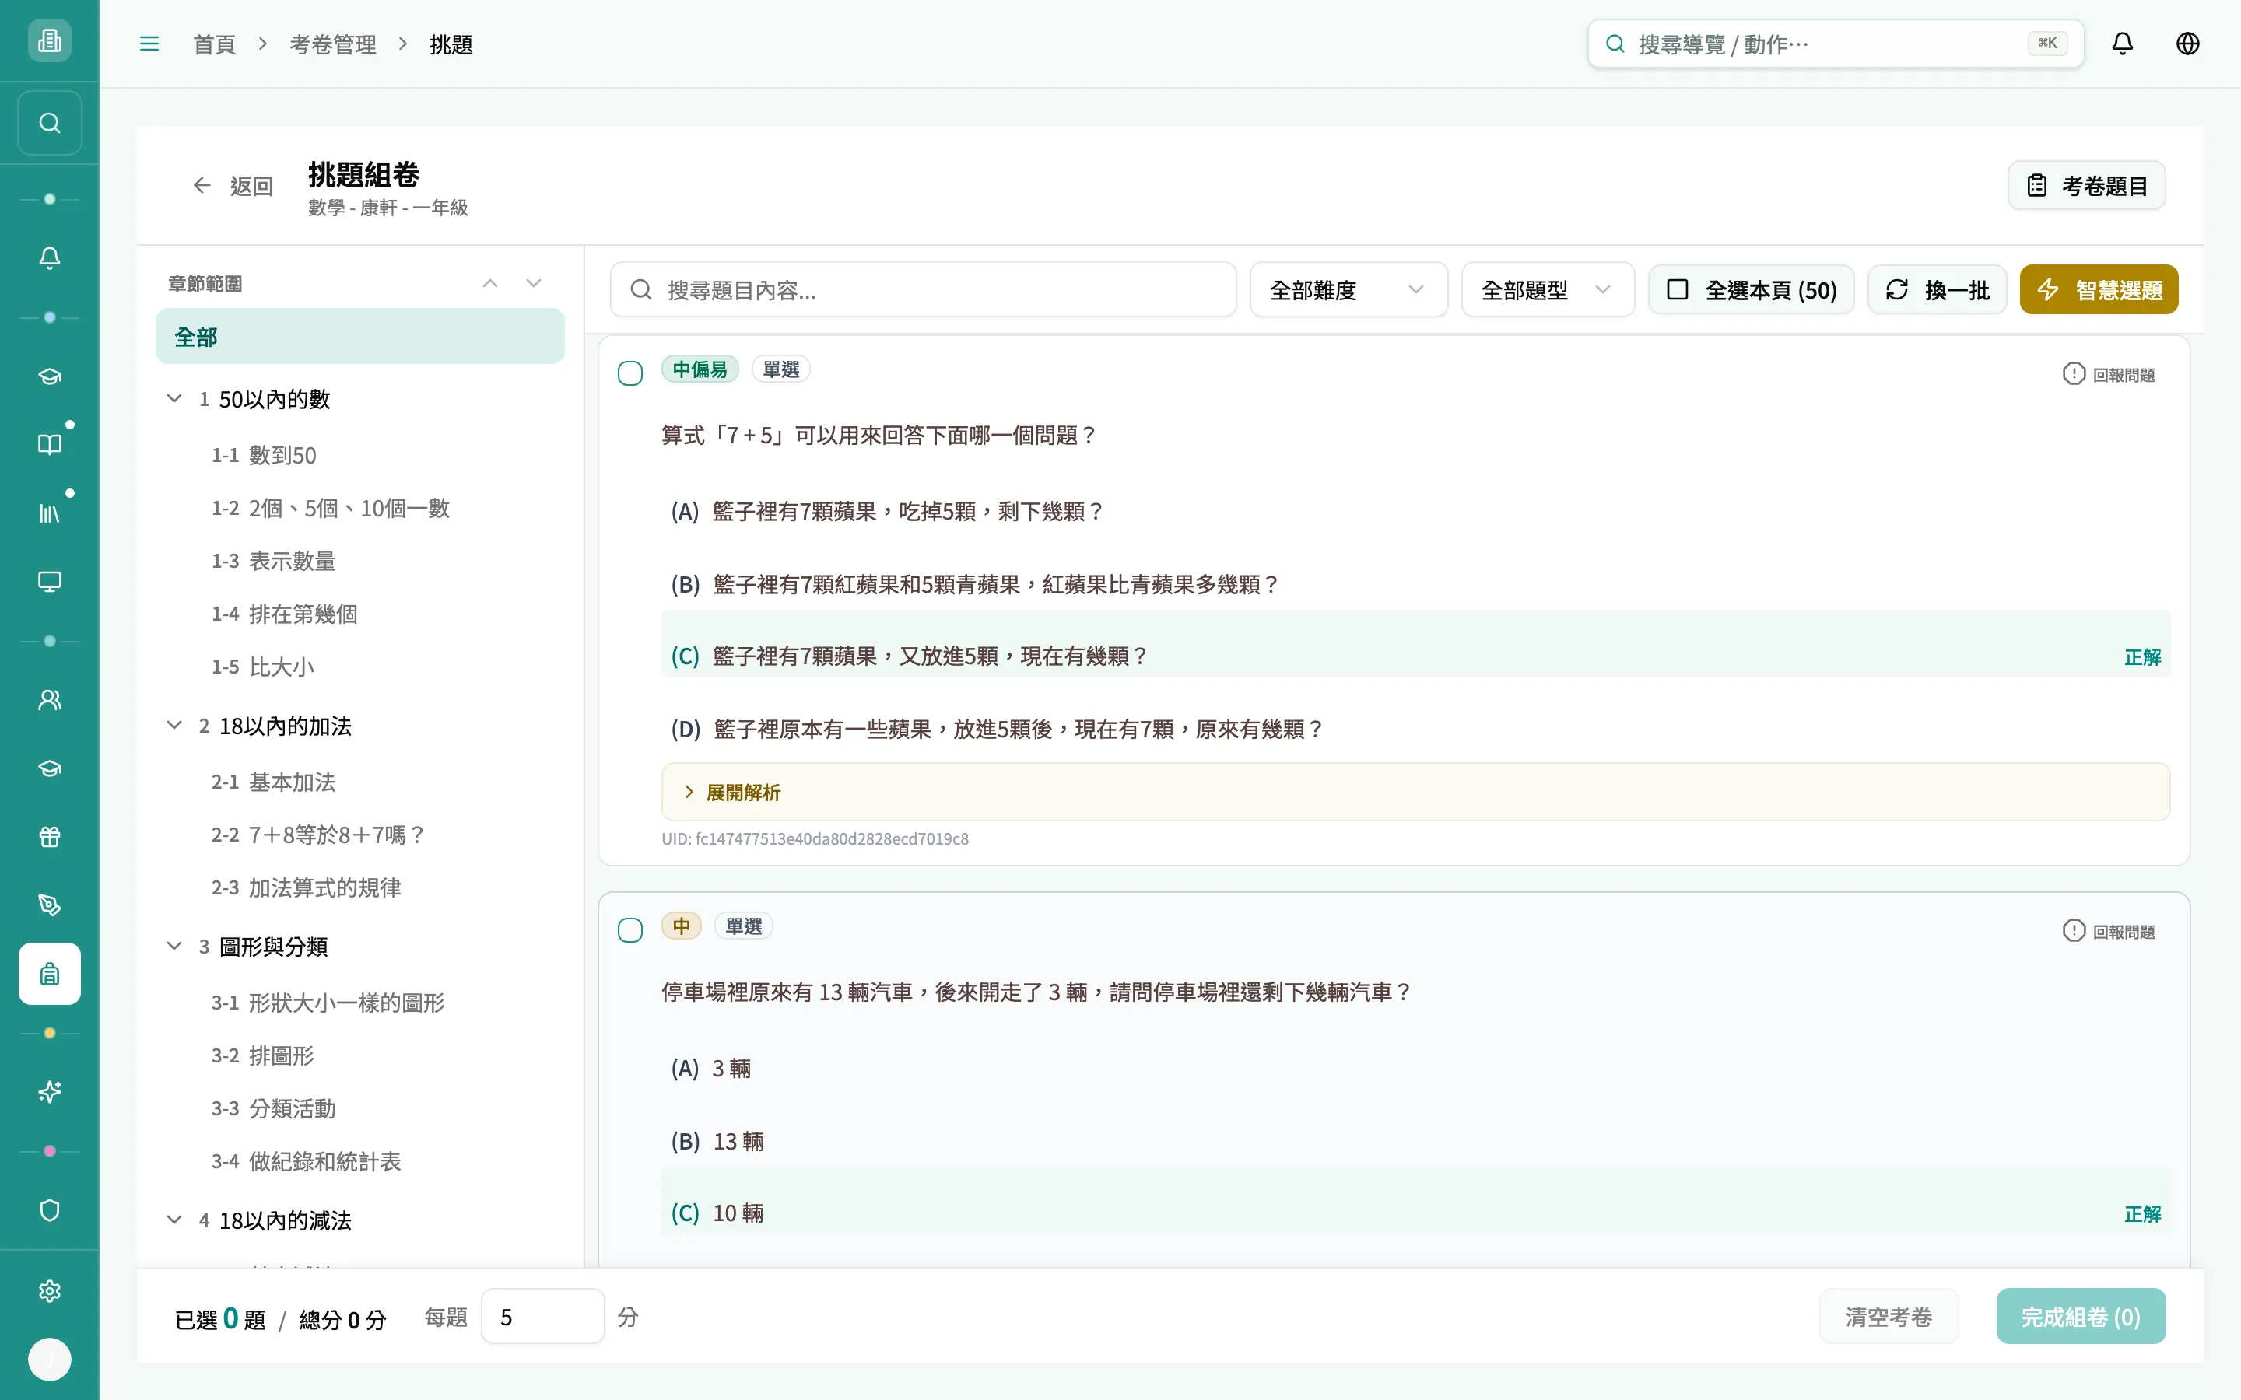The width and height of the screenshot is (2241, 1400).
Task: Click the user avatar at sidebar bottom
Action: click(49, 1360)
